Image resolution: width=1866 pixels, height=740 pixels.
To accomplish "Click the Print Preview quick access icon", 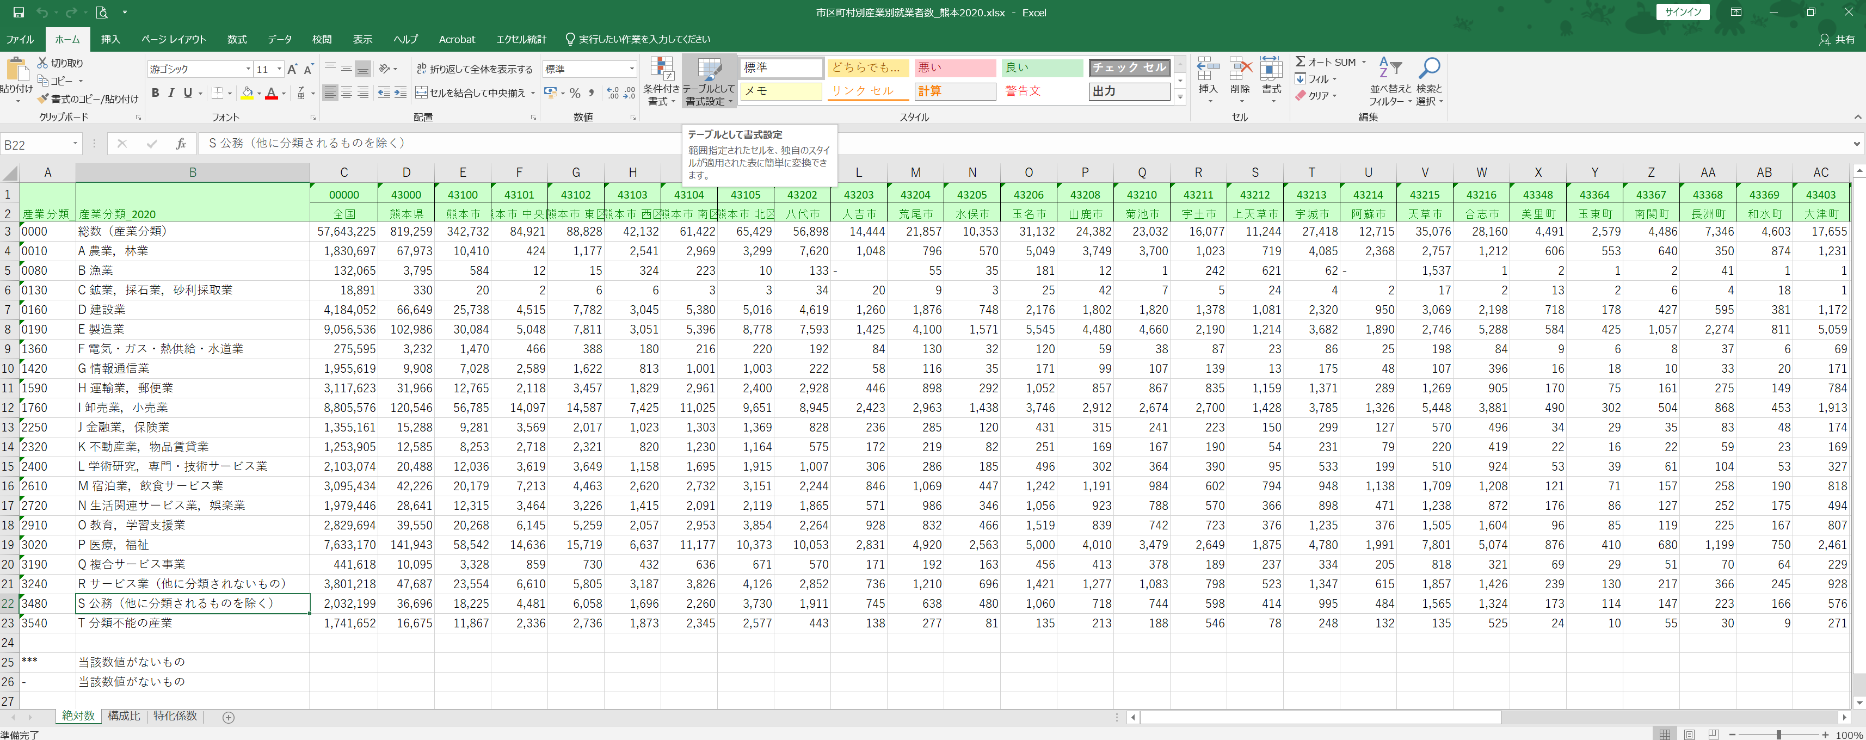I will (102, 13).
